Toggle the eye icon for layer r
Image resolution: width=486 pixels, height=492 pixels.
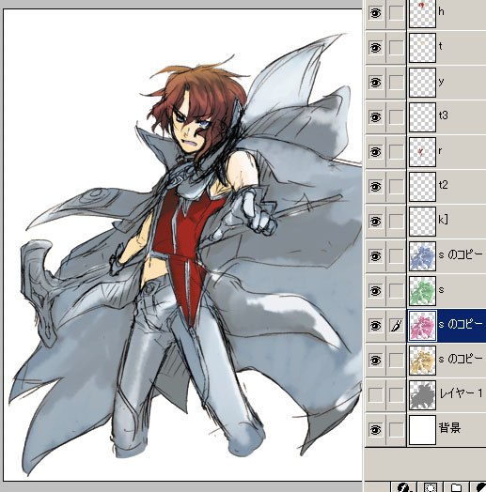[x=375, y=152]
